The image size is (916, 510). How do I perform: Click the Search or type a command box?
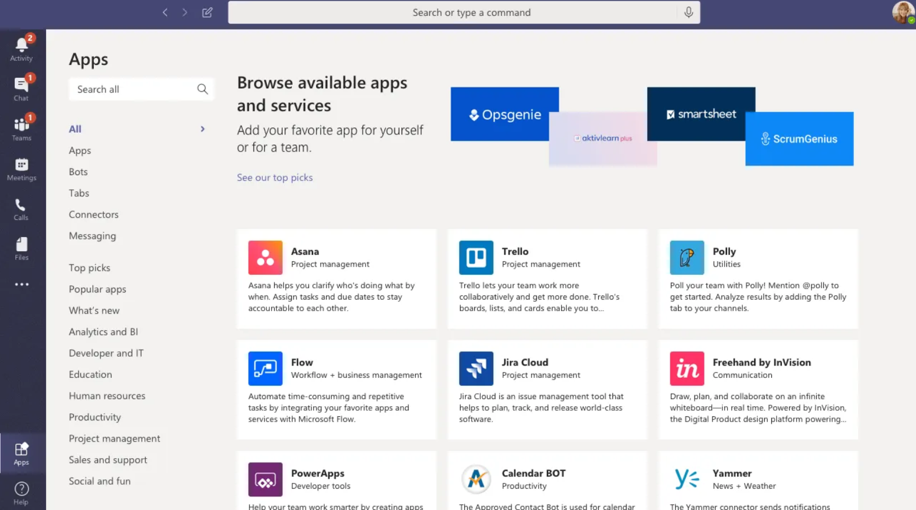click(464, 12)
